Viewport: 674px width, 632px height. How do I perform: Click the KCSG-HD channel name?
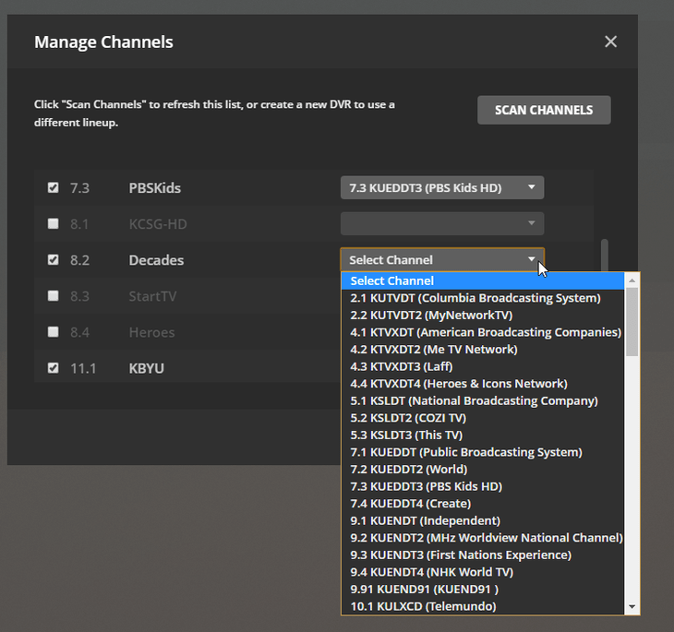click(x=158, y=224)
